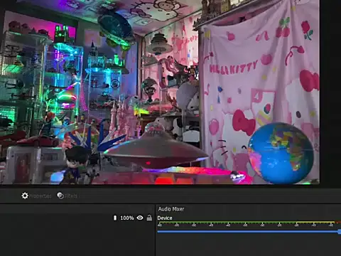Select the Audio Mixer panel title
Image resolution: width=341 pixels, height=256 pixels.
pyautogui.click(x=171, y=209)
